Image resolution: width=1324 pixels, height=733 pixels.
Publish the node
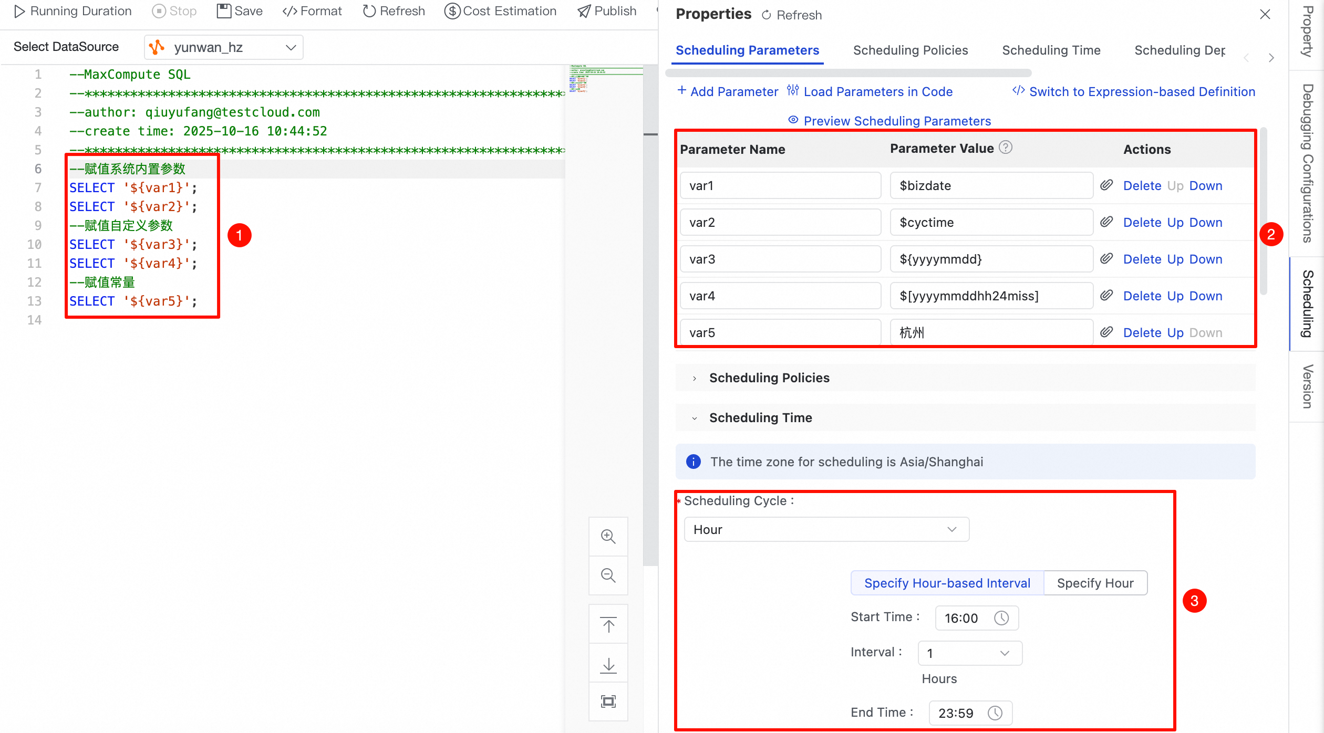tap(607, 11)
